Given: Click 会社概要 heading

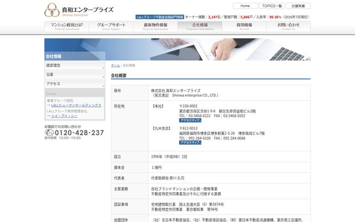Looking at the screenshot, I should tap(119, 75).
